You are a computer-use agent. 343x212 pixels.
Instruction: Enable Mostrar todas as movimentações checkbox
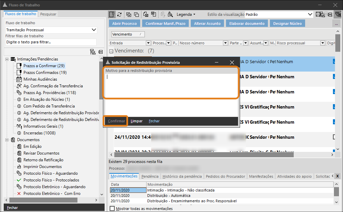click(112, 209)
